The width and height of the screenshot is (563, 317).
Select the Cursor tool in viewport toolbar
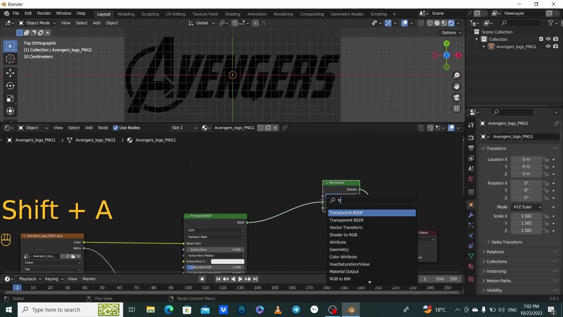click(10, 59)
